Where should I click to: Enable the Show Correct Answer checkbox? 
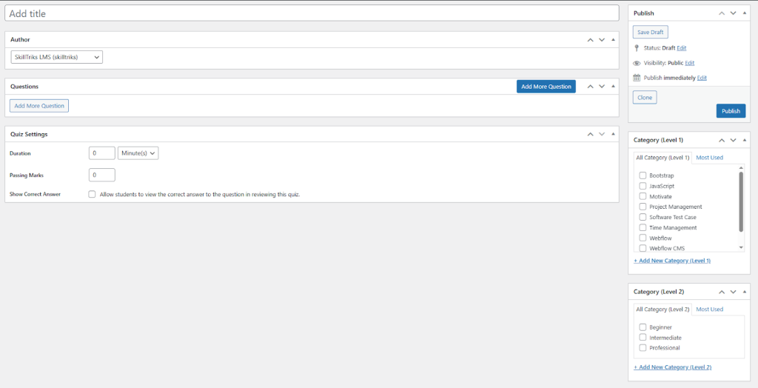coord(92,194)
